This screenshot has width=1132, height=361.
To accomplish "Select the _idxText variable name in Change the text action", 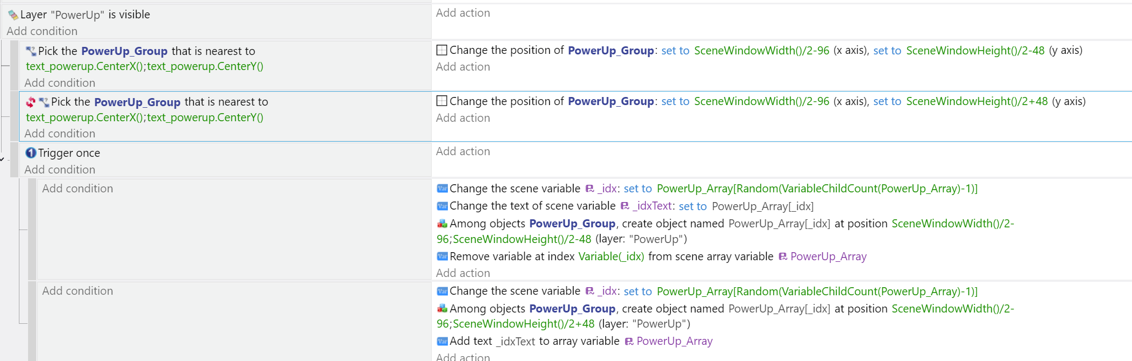I will (652, 206).
